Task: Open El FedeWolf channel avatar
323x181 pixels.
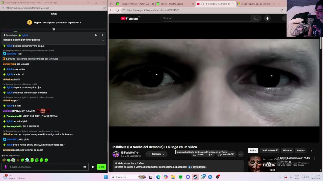Action: click(x=116, y=154)
